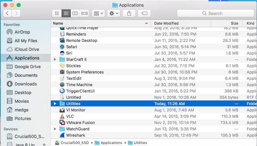The image size is (257, 146).
Task: Switch to column view
Action: (x=75, y=13)
